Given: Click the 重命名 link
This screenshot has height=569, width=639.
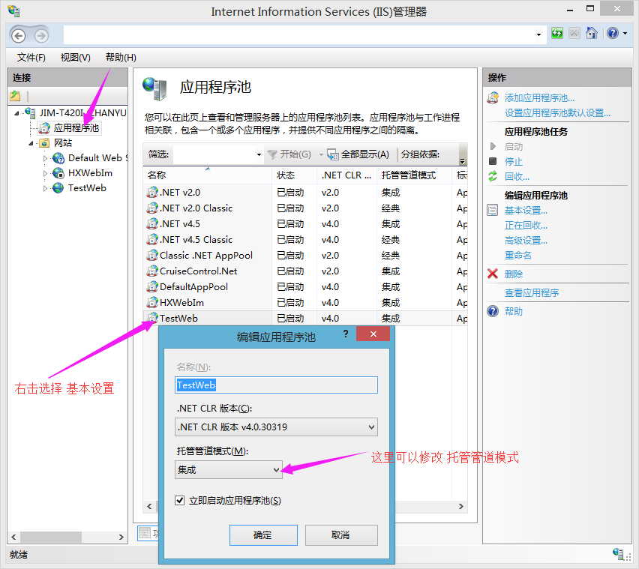Looking at the screenshot, I should [x=518, y=256].
